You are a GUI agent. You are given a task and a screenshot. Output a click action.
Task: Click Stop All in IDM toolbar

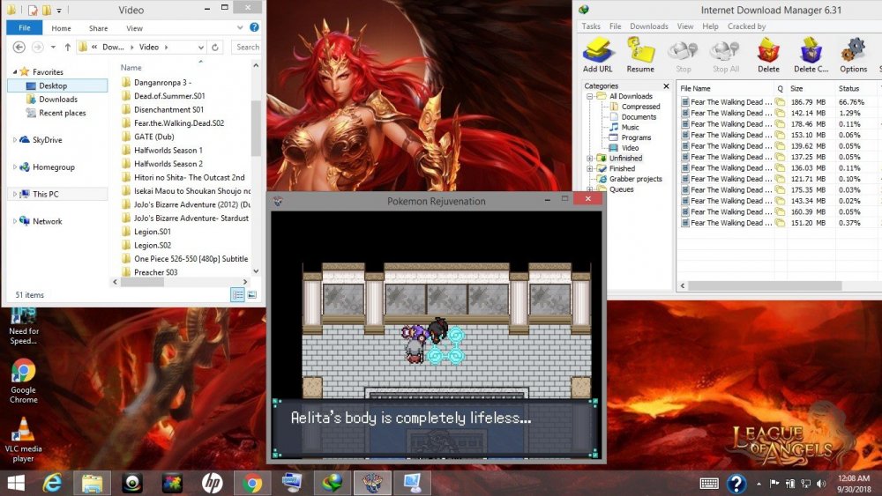[x=726, y=55]
